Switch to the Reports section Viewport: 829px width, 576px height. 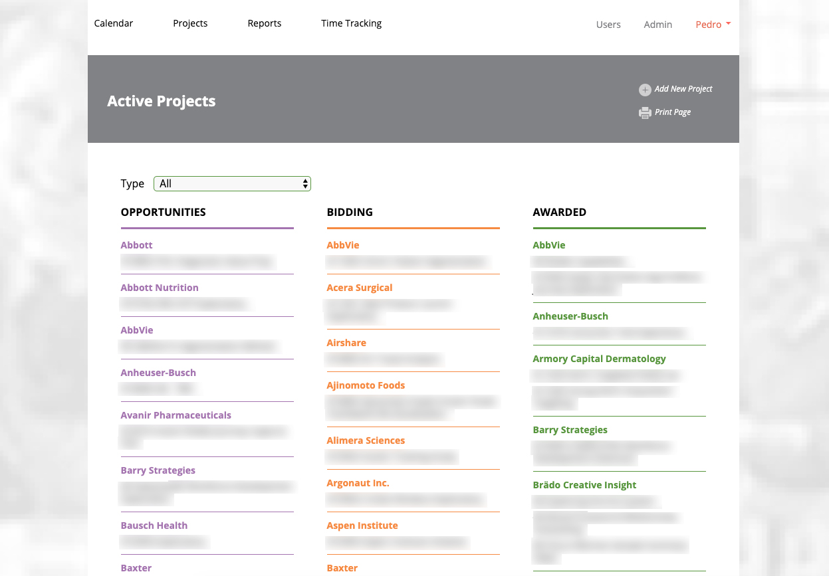(265, 23)
